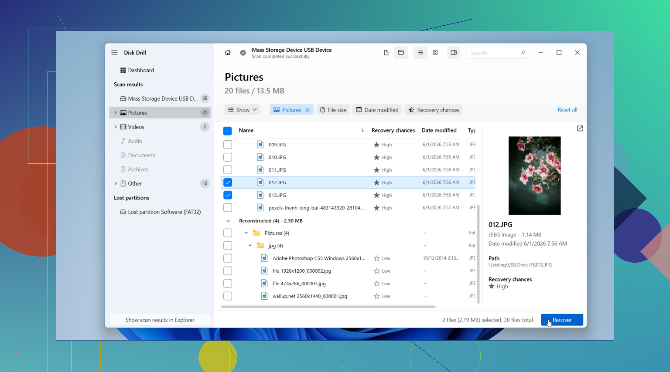Click the 013.JPG file icon
This screenshot has width=670, height=372.
260,195
